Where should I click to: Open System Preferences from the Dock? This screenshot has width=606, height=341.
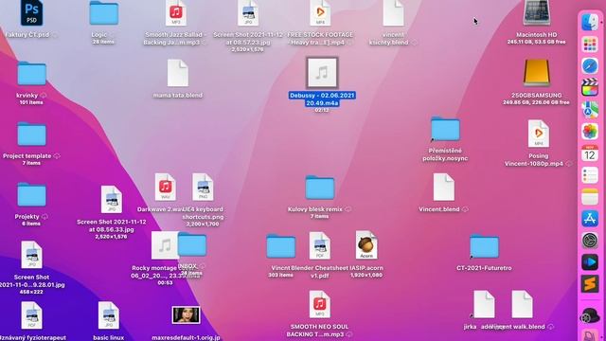tap(589, 241)
